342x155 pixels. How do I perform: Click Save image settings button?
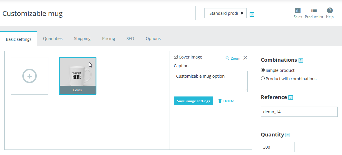193,101
